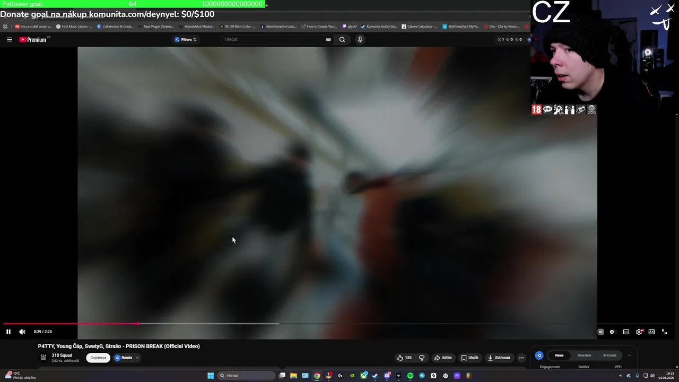Open Steam from taskbar
The height and width of the screenshot is (382, 679).
375,376
